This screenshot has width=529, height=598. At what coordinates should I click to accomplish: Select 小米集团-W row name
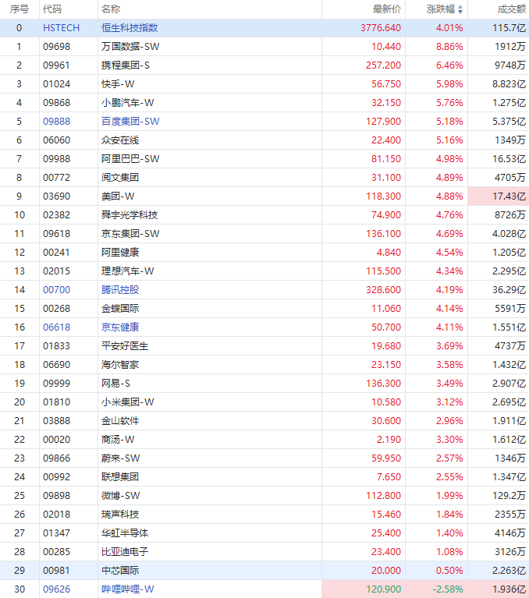point(128,402)
